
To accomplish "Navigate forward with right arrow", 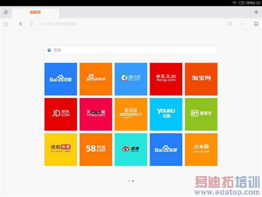I will coord(31,24).
